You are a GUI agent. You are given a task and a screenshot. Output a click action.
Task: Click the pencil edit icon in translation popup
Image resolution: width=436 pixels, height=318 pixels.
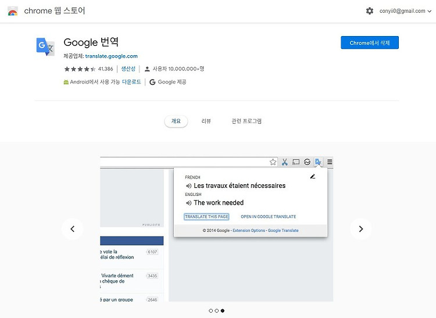pos(313,177)
